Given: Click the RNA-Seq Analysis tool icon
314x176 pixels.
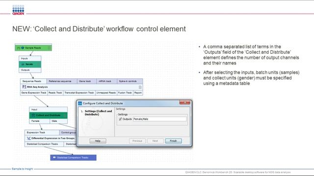Looking at the screenshot, I should pos(24,87).
